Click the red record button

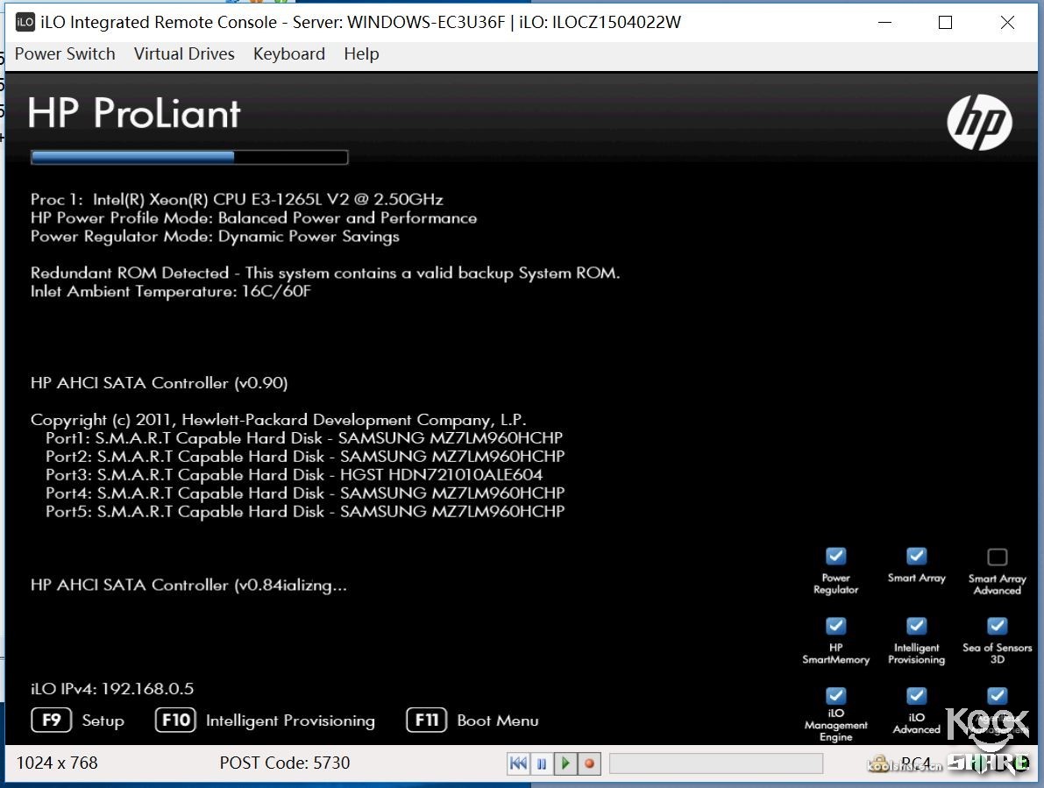point(589,763)
